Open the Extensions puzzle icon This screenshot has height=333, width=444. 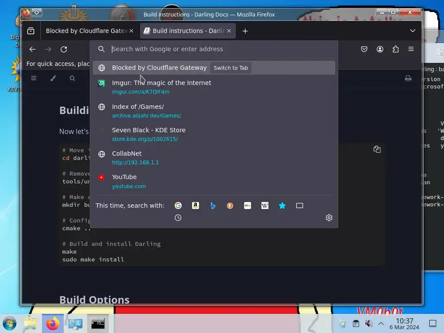coord(395,49)
